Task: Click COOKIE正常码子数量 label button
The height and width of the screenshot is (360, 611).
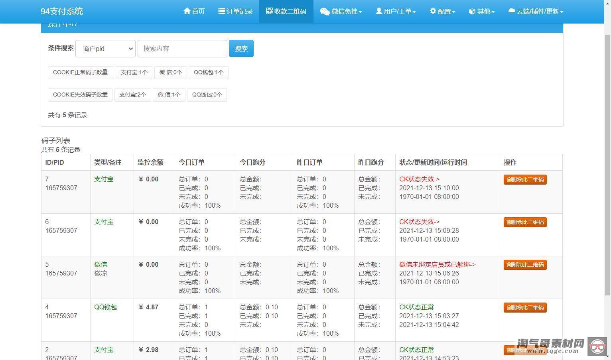Action: pyautogui.click(x=81, y=73)
